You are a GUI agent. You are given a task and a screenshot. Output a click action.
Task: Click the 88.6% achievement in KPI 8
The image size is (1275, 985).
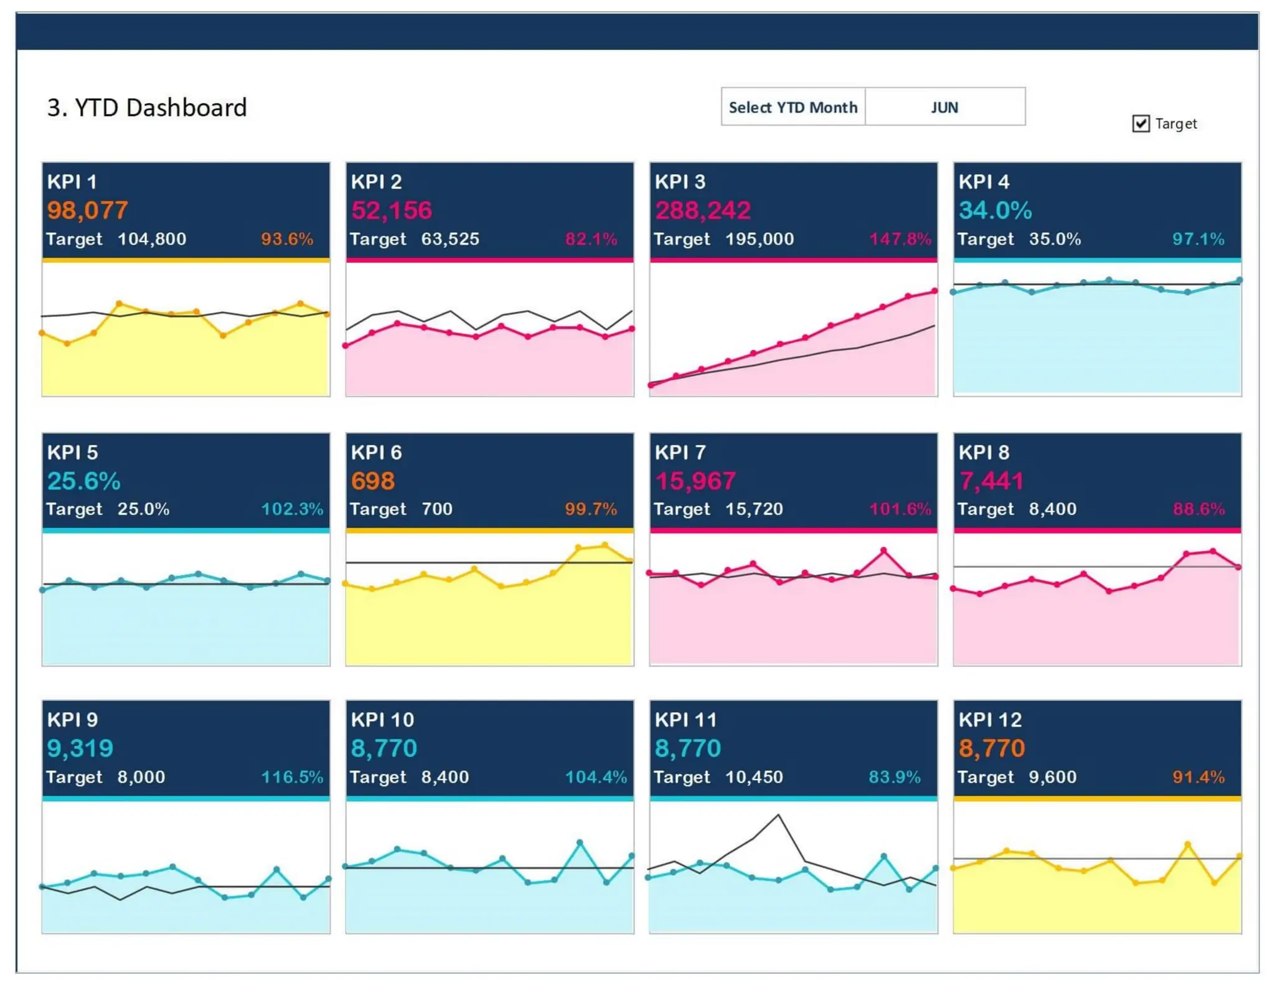[1198, 509]
